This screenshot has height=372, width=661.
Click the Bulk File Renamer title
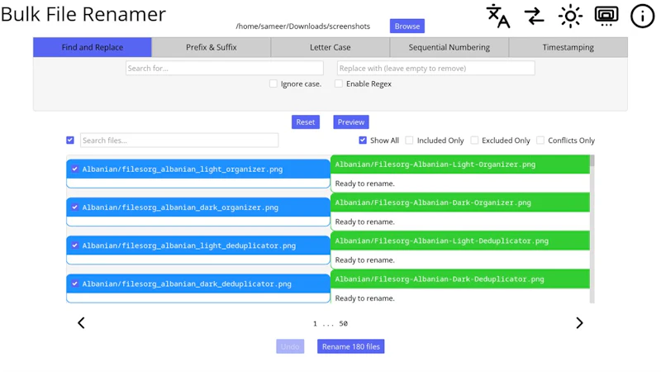[83, 14]
